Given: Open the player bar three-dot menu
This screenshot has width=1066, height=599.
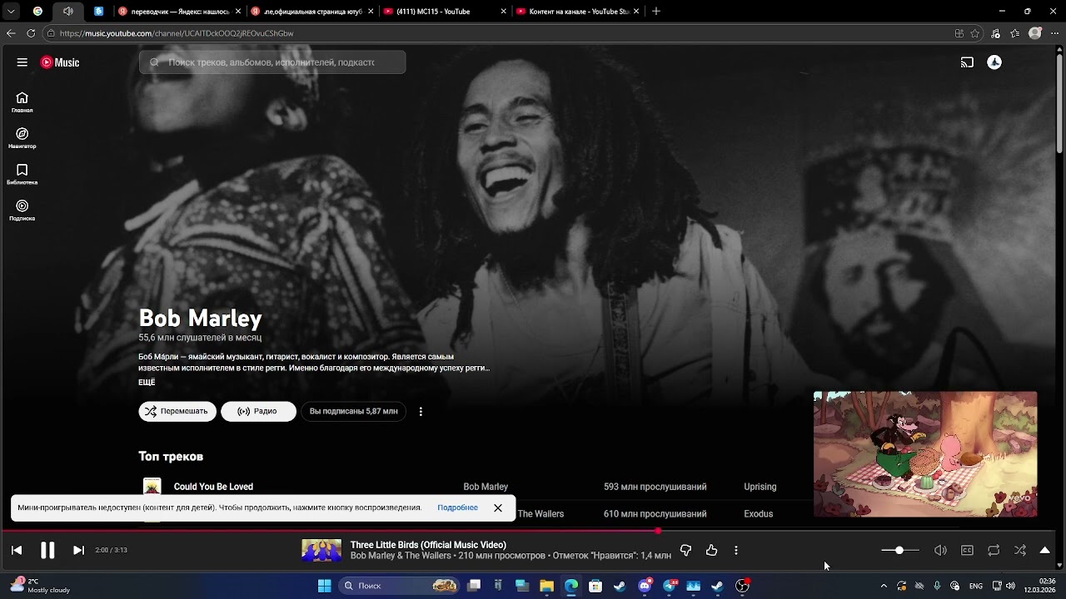Looking at the screenshot, I should [736, 550].
